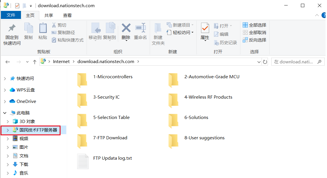Expand the OneDrive tree node
Screen dimensions: 327x178
5,101
